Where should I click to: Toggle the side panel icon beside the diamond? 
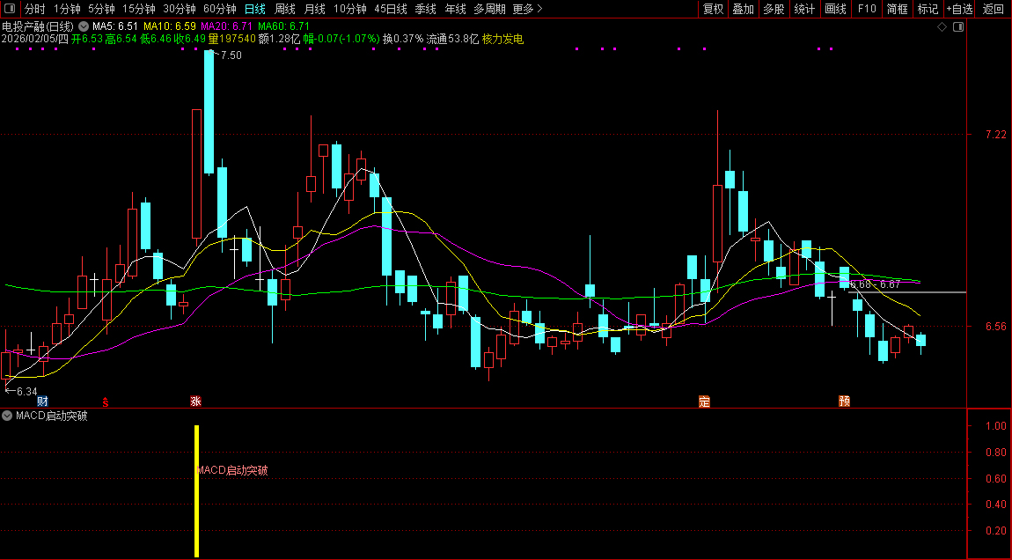[x=958, y=26]
